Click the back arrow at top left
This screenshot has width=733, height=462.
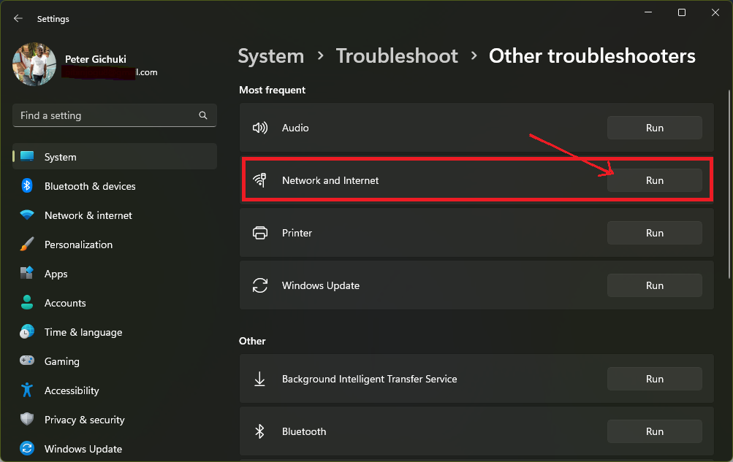[18, 18]
